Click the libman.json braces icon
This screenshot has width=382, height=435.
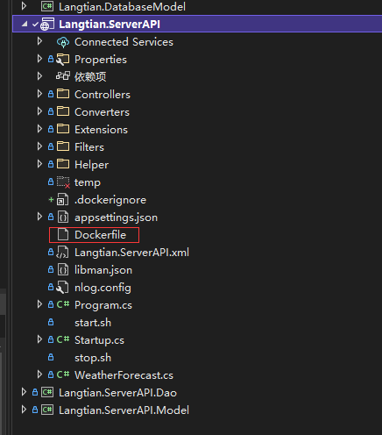coord(63,270)
